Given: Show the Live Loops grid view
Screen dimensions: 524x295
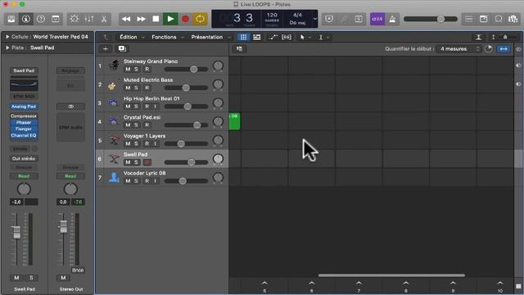Looking at the screenshot, I should point(243,37).
